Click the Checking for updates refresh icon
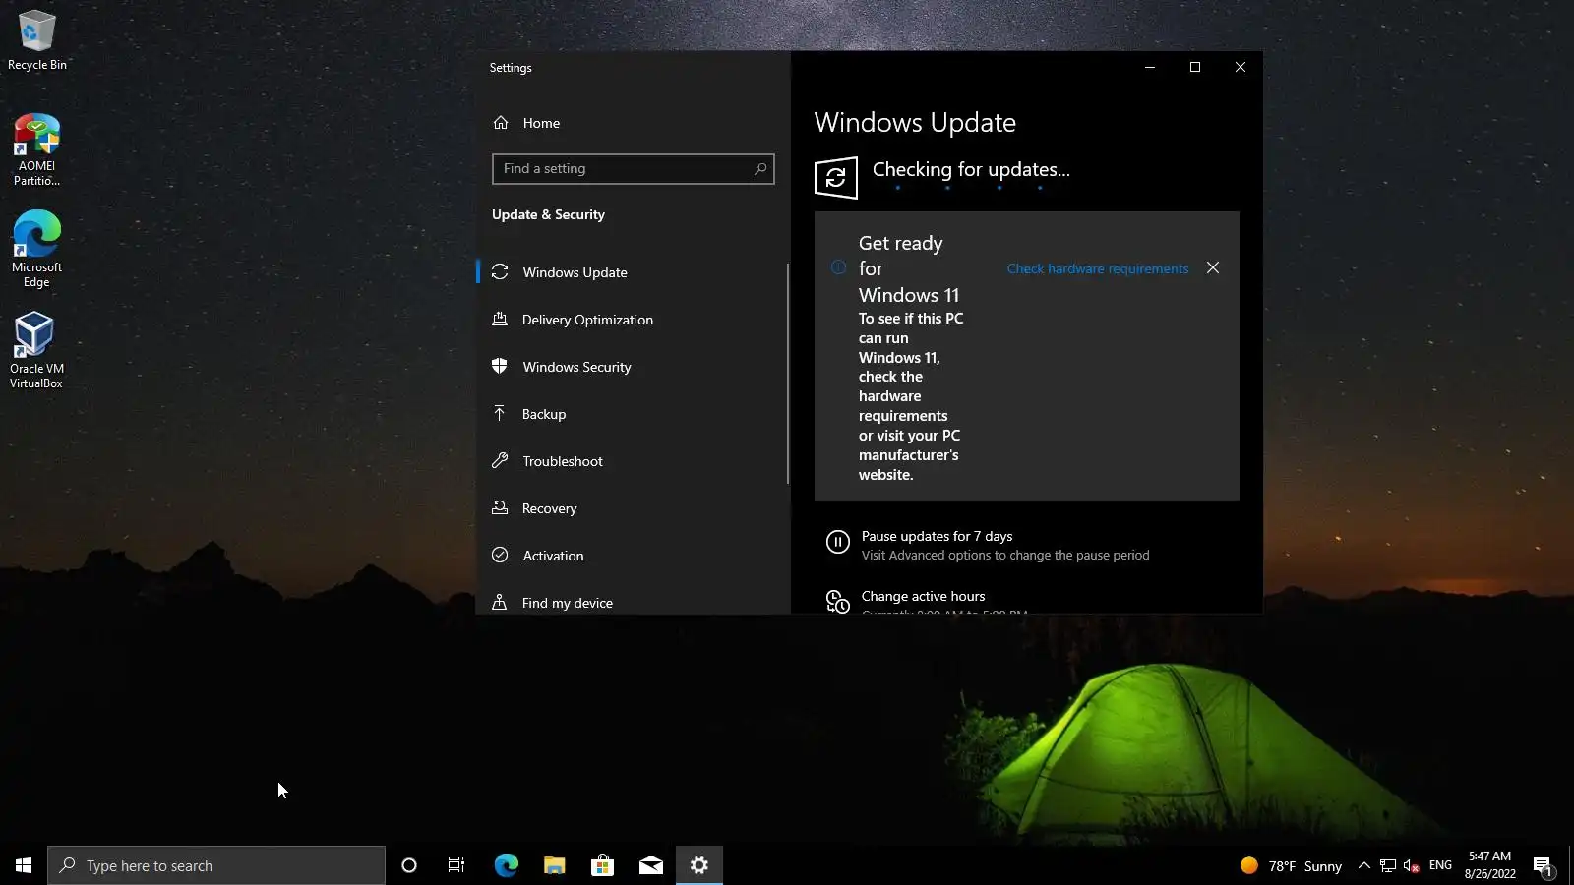 pyautogui.click(x=836, y=178)
